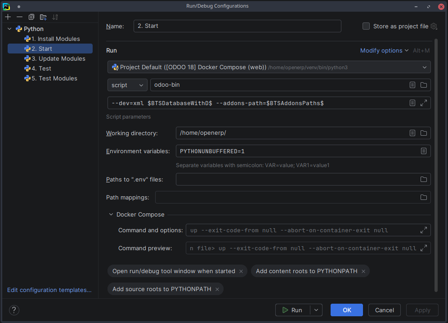The width and height of the screenshot is (448, 323).
Task: Collapse the Python configurations group
Action: (x=10, y=29)
